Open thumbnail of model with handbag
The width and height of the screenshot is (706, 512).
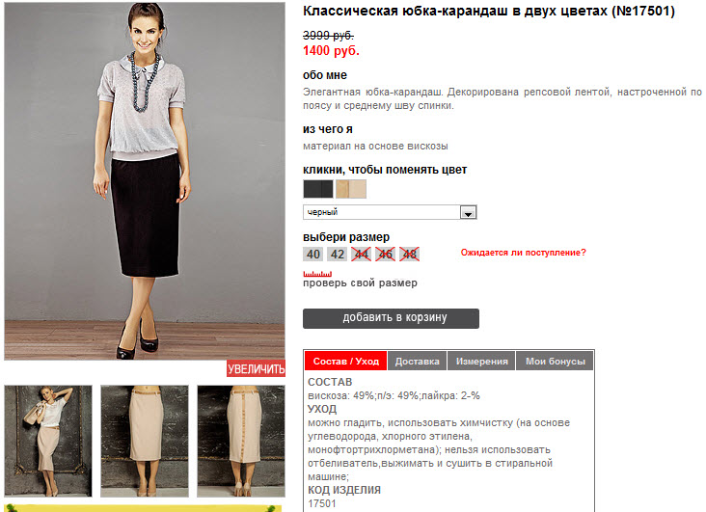(x=48, y=442)
